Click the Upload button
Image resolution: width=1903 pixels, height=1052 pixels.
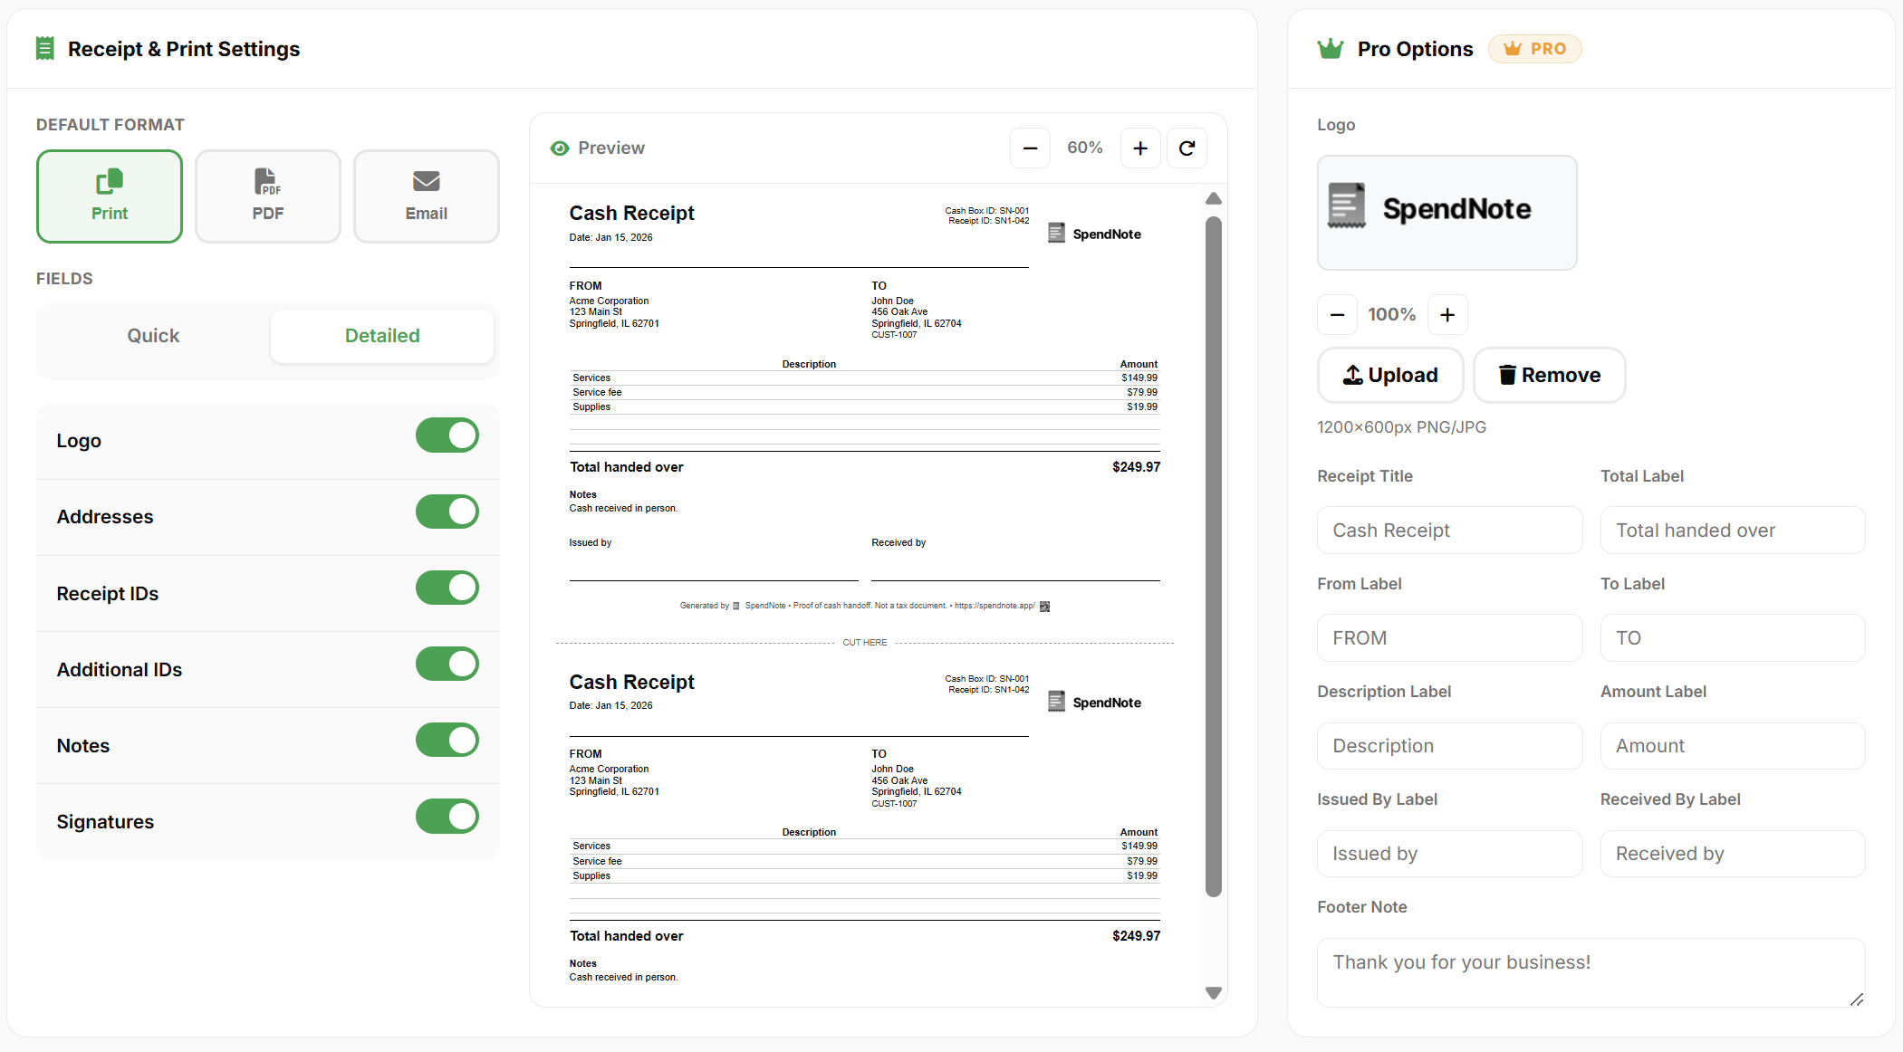point(1390,374)
